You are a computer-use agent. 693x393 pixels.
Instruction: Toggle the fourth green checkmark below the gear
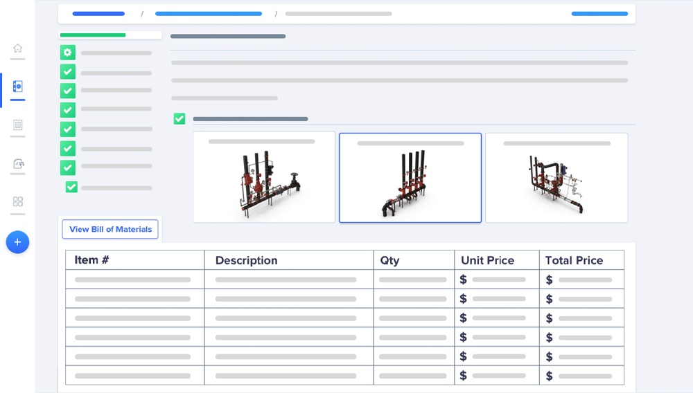(68, 129)
